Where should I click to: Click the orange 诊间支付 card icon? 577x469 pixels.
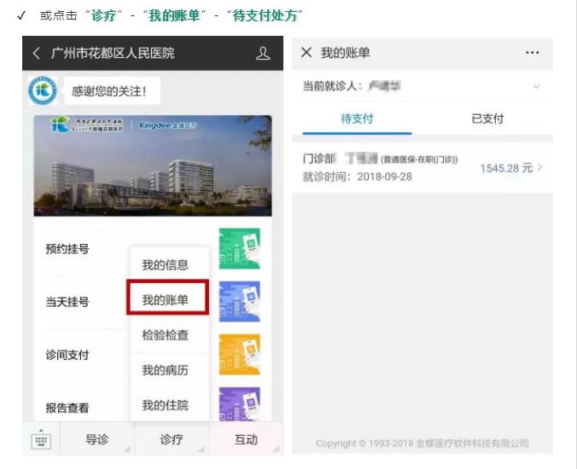pos(240,354)
